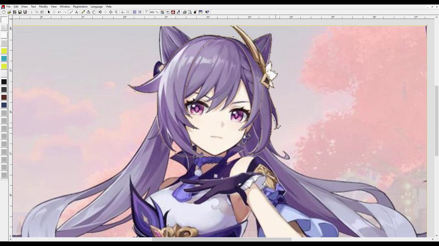Open the Help menu
Screen dimensions: 439x246
(x=109, y=6)
